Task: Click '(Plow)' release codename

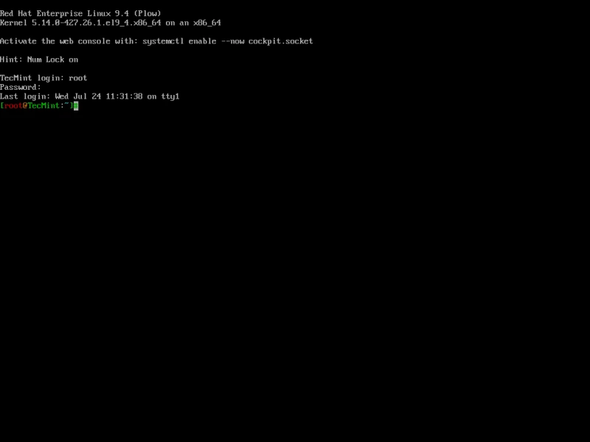Action: coord(147,14)
